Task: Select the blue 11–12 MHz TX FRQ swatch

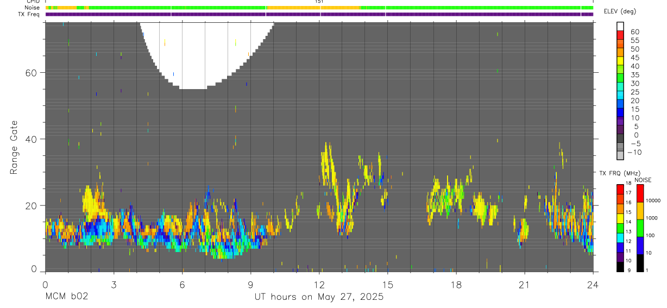Action: tap(620, 248)
